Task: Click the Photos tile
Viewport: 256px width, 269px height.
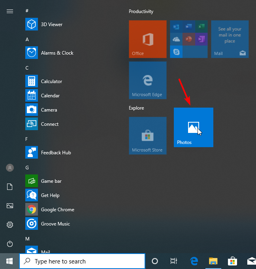Action: pyautogui.click(x=194, y=127)
